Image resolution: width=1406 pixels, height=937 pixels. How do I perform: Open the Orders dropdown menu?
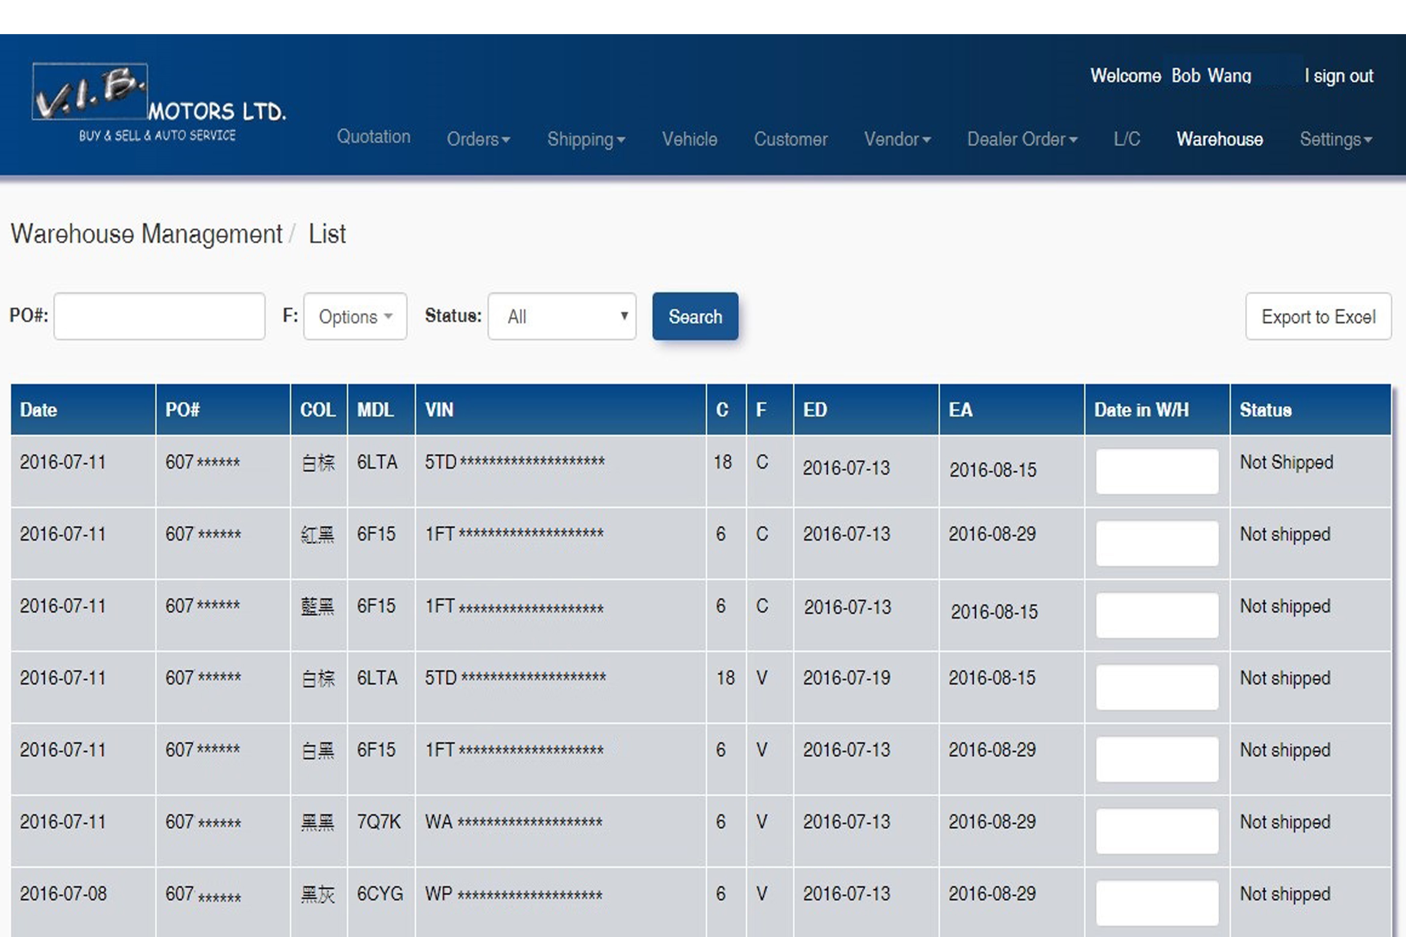point(478,139)
